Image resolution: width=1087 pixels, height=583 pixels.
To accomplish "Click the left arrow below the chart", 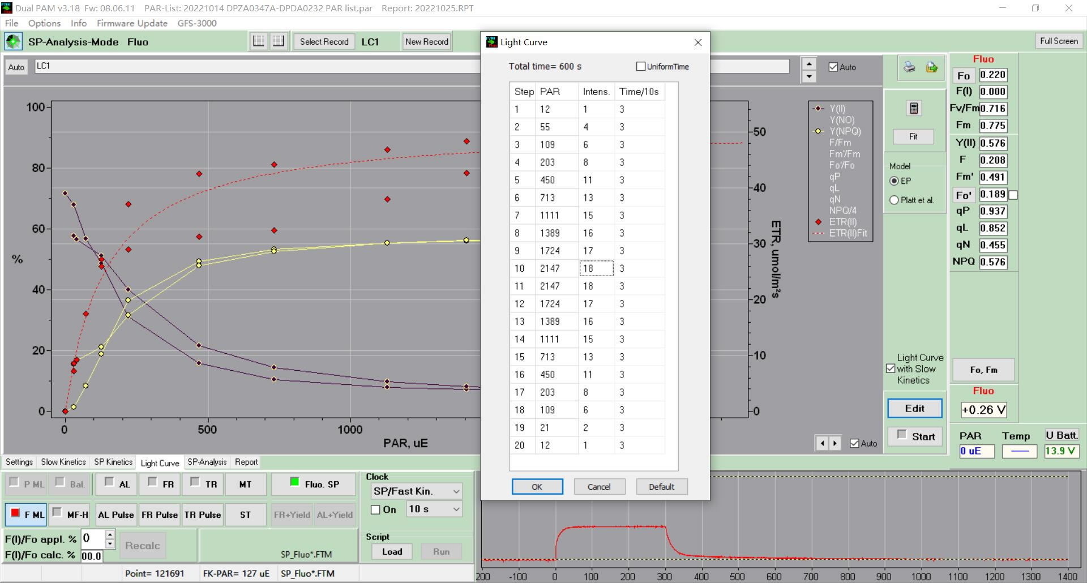I will [823, 443].
